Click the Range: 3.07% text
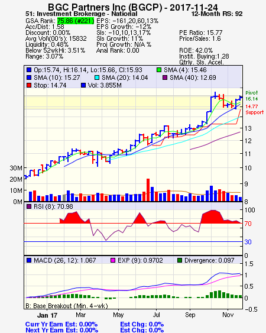This screenshot has width=266, height=333. [44, 57]
